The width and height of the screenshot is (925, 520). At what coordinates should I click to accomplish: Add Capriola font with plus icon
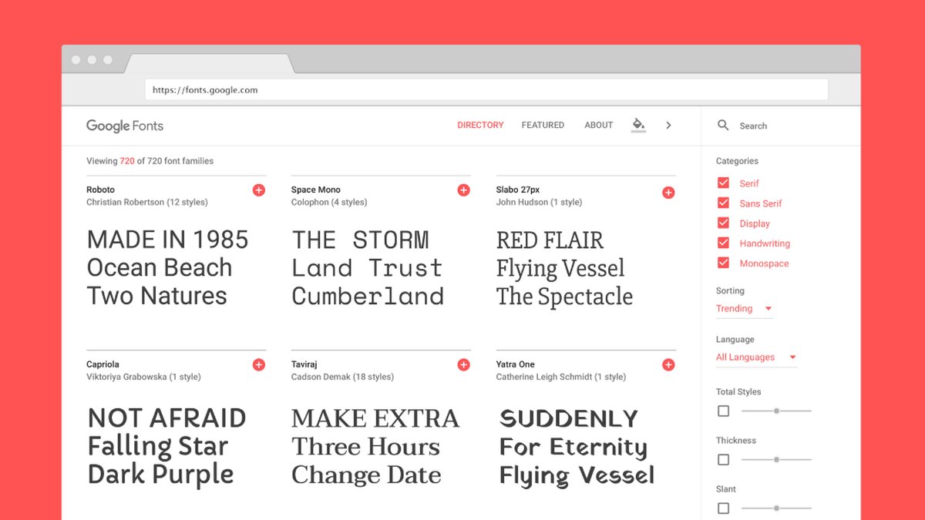coord(259,365)
